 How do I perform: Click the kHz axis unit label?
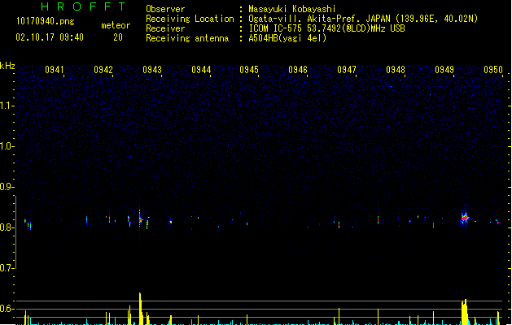[7, 66]
